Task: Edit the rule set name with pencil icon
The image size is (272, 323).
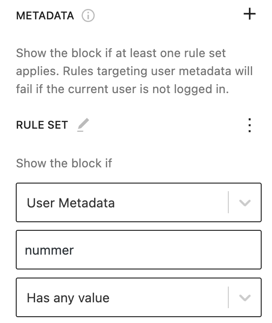Action: (x=83, y=125)
